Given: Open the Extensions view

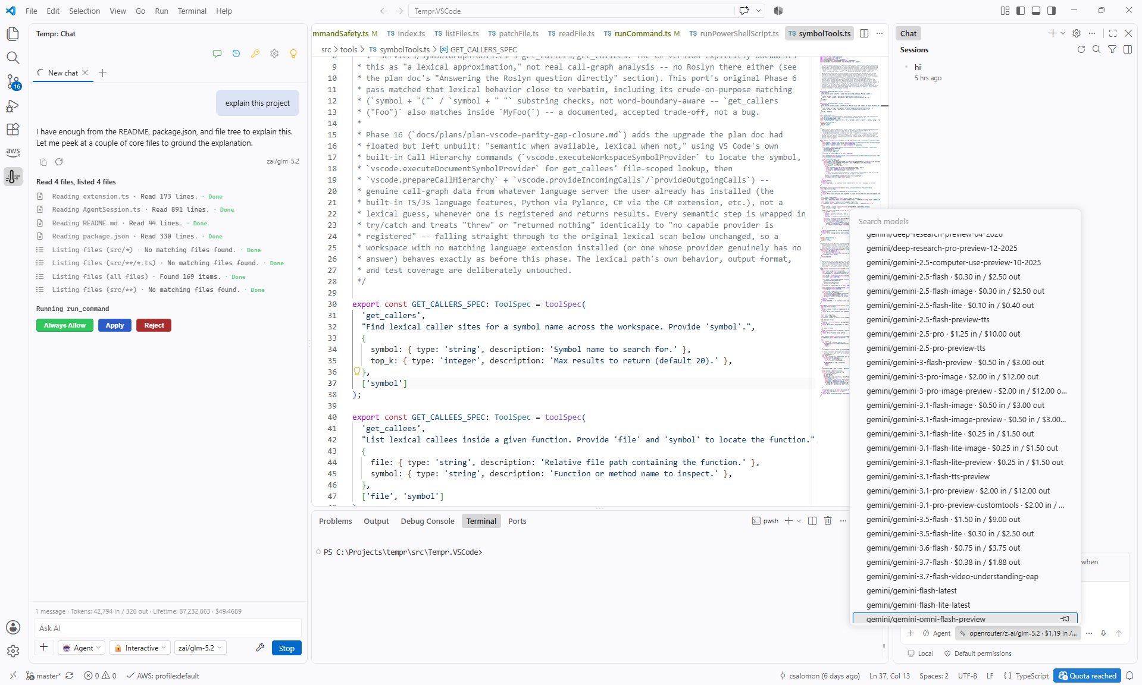Looking at the screenshot, I should [x=13, y=129].
